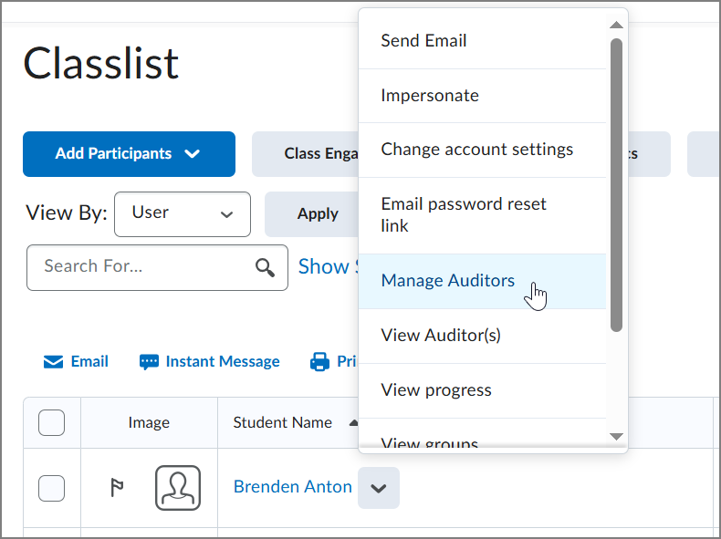Screen dimensions: 721x539
Task: Expand the Add Participants dropdown button
Action: pos(129,154)
